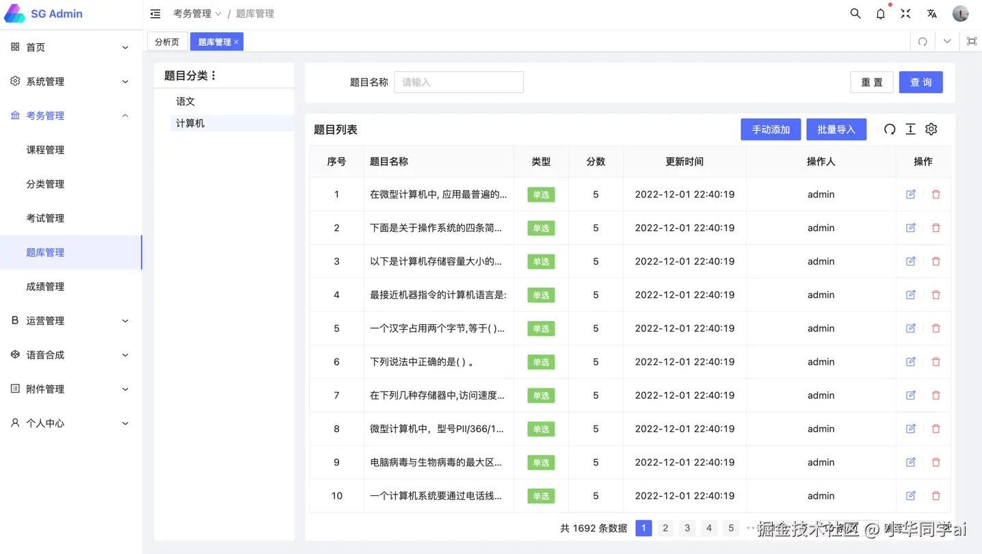Delete question row 4
982x554 pixels.
(936, 295)
